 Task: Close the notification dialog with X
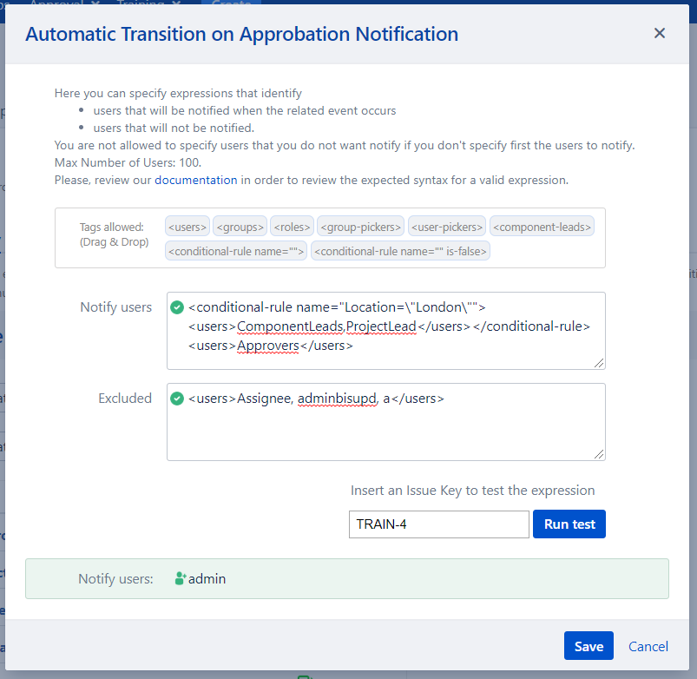click(x=660, y=33)
